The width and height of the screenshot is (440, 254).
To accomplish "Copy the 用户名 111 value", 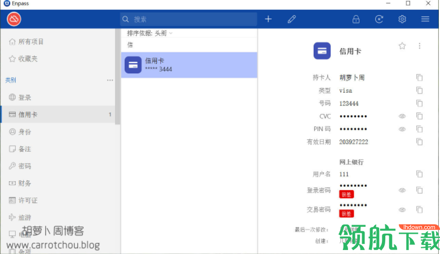I will click(420, 174).
